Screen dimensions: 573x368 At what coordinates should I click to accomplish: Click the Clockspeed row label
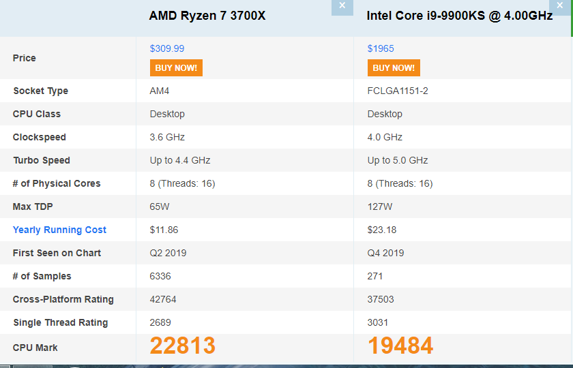40,137
